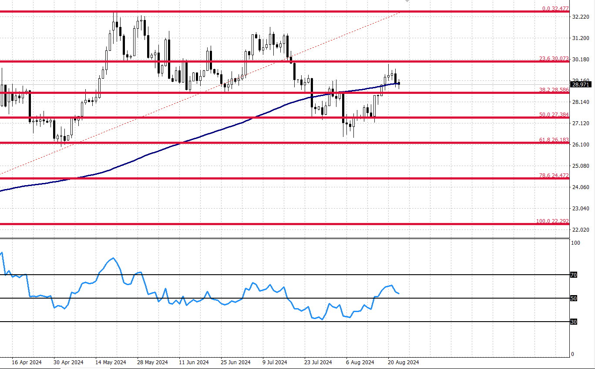Click the date label 9 Jul 2024
The image size is (595, 369).
(275, 362)
